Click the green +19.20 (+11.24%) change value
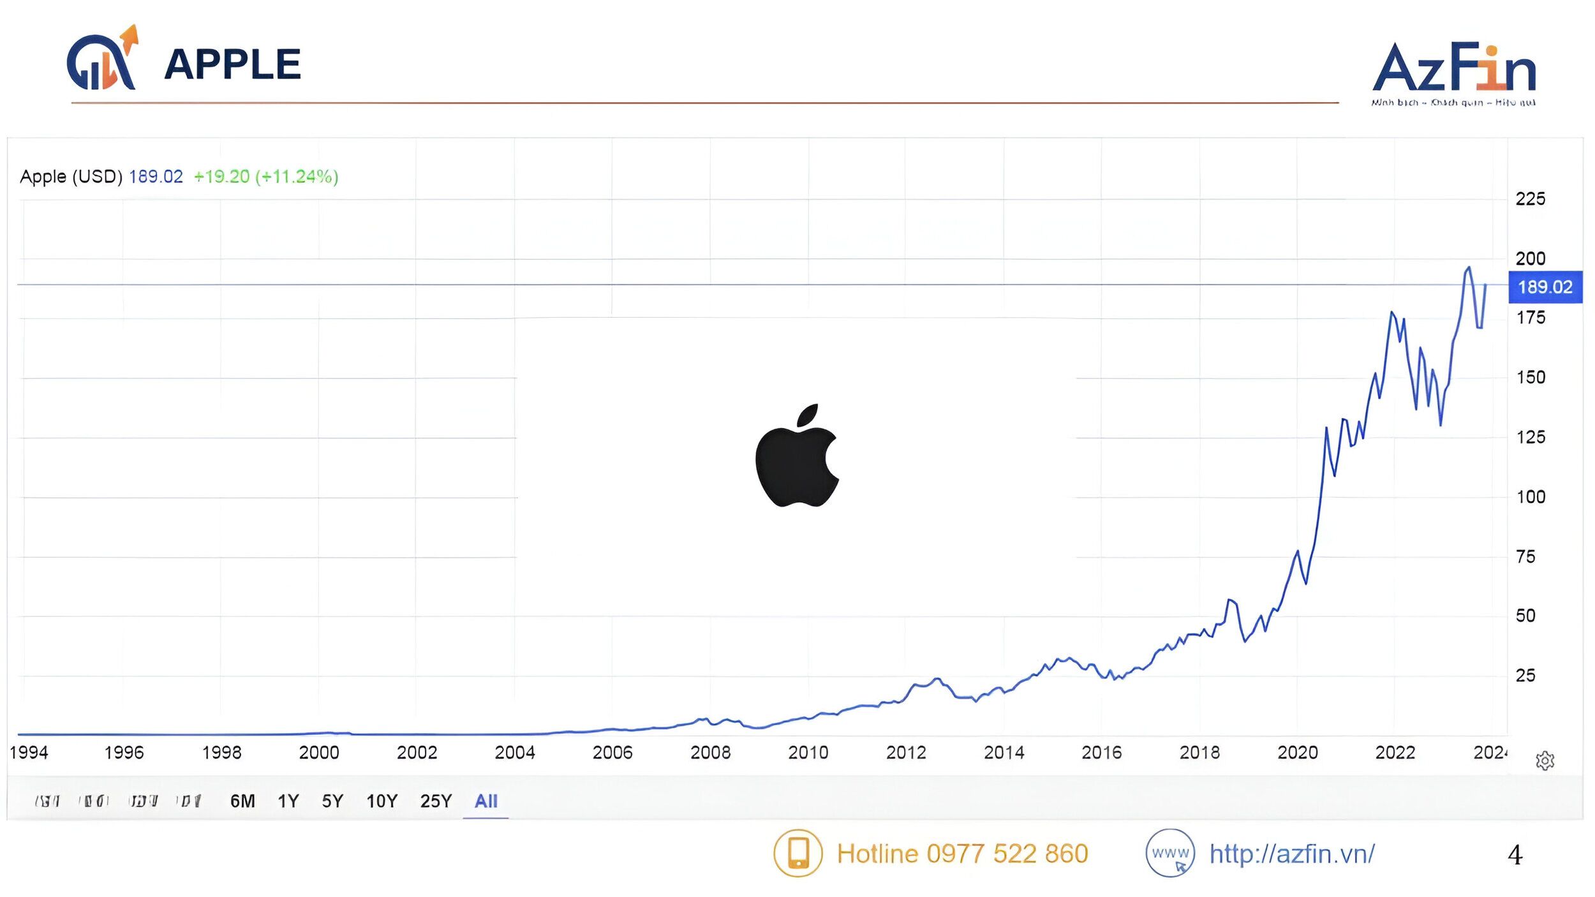This screenshot has height=897, width=1595. tap(265, 176)
